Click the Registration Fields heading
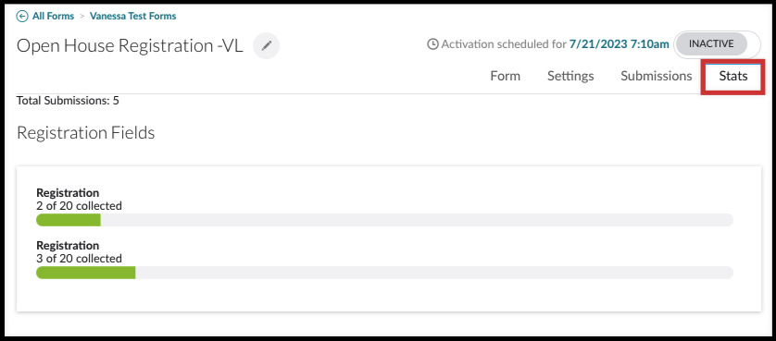 point(85,133)
